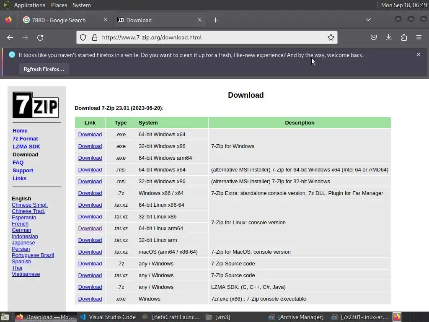Switch language to Vietnamese
This screenshot has height=322, width=429.
pos(26,274)
